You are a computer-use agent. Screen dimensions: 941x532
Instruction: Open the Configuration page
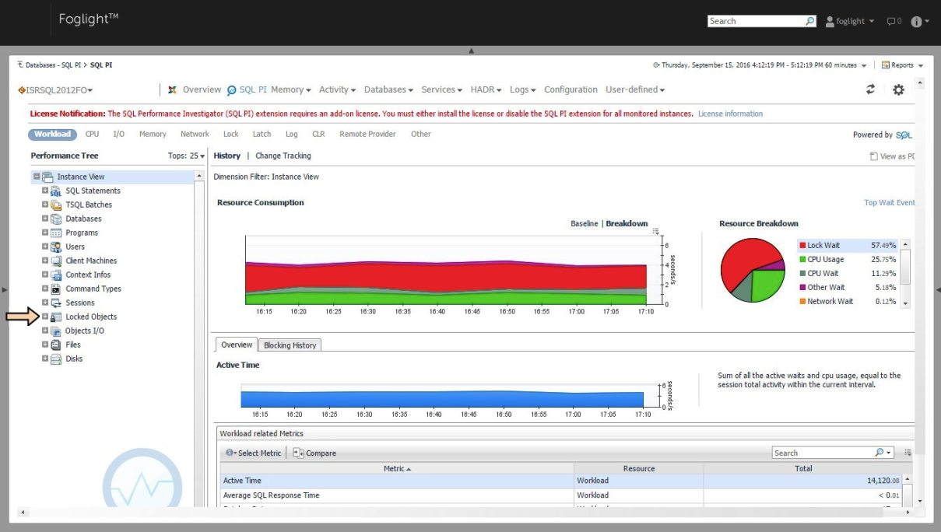click(571, 89)
